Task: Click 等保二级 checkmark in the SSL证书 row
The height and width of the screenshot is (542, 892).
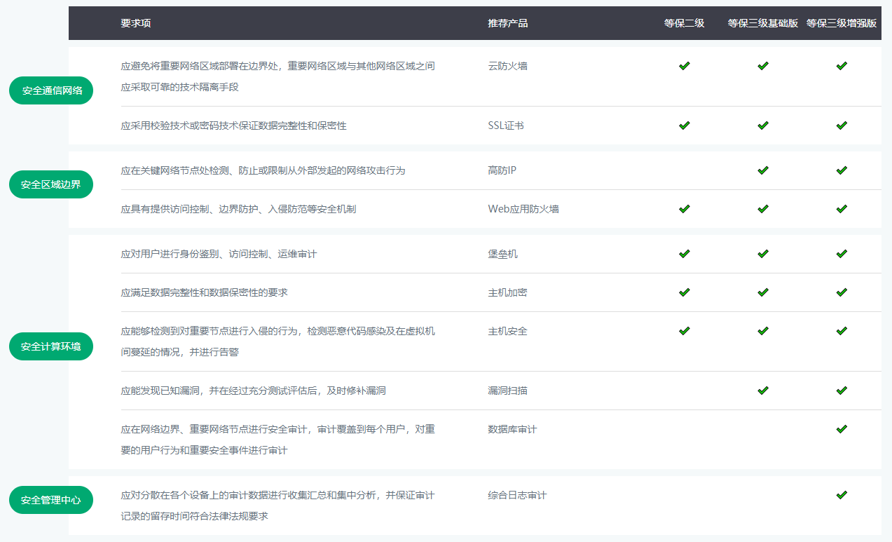Action: click(685, 126)
